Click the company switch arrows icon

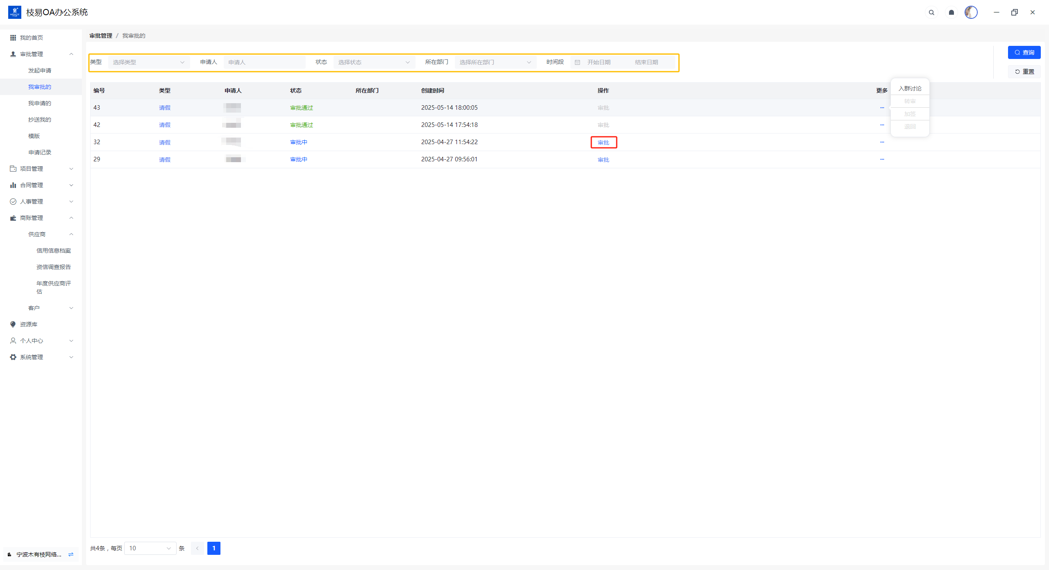click(x=71, y=554)
